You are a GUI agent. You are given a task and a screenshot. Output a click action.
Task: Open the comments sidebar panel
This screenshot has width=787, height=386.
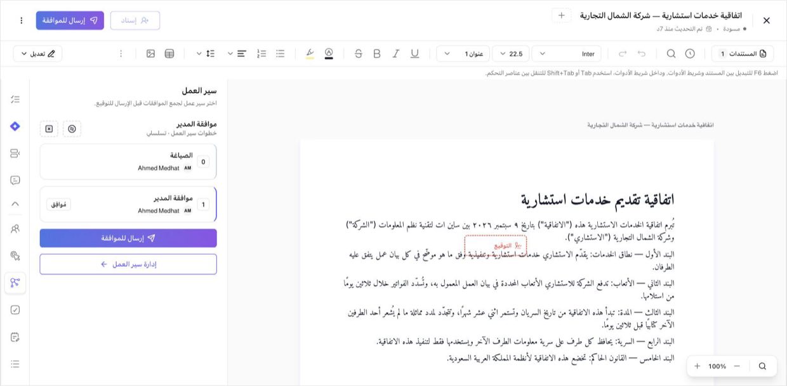pos(15,180)
